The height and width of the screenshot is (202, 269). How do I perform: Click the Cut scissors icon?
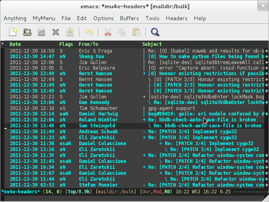point(107,32)
